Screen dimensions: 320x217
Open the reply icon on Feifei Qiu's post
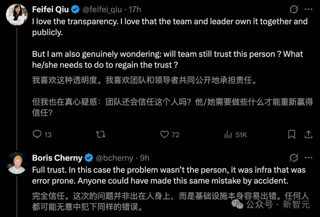tap(37, 134)
